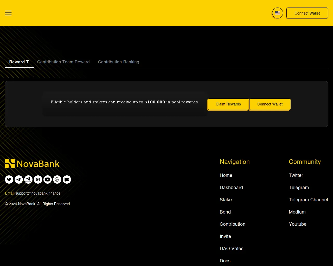This screenshot has width=333, height=266.
Task: Open Youtube link under Community
Action: 298,224
